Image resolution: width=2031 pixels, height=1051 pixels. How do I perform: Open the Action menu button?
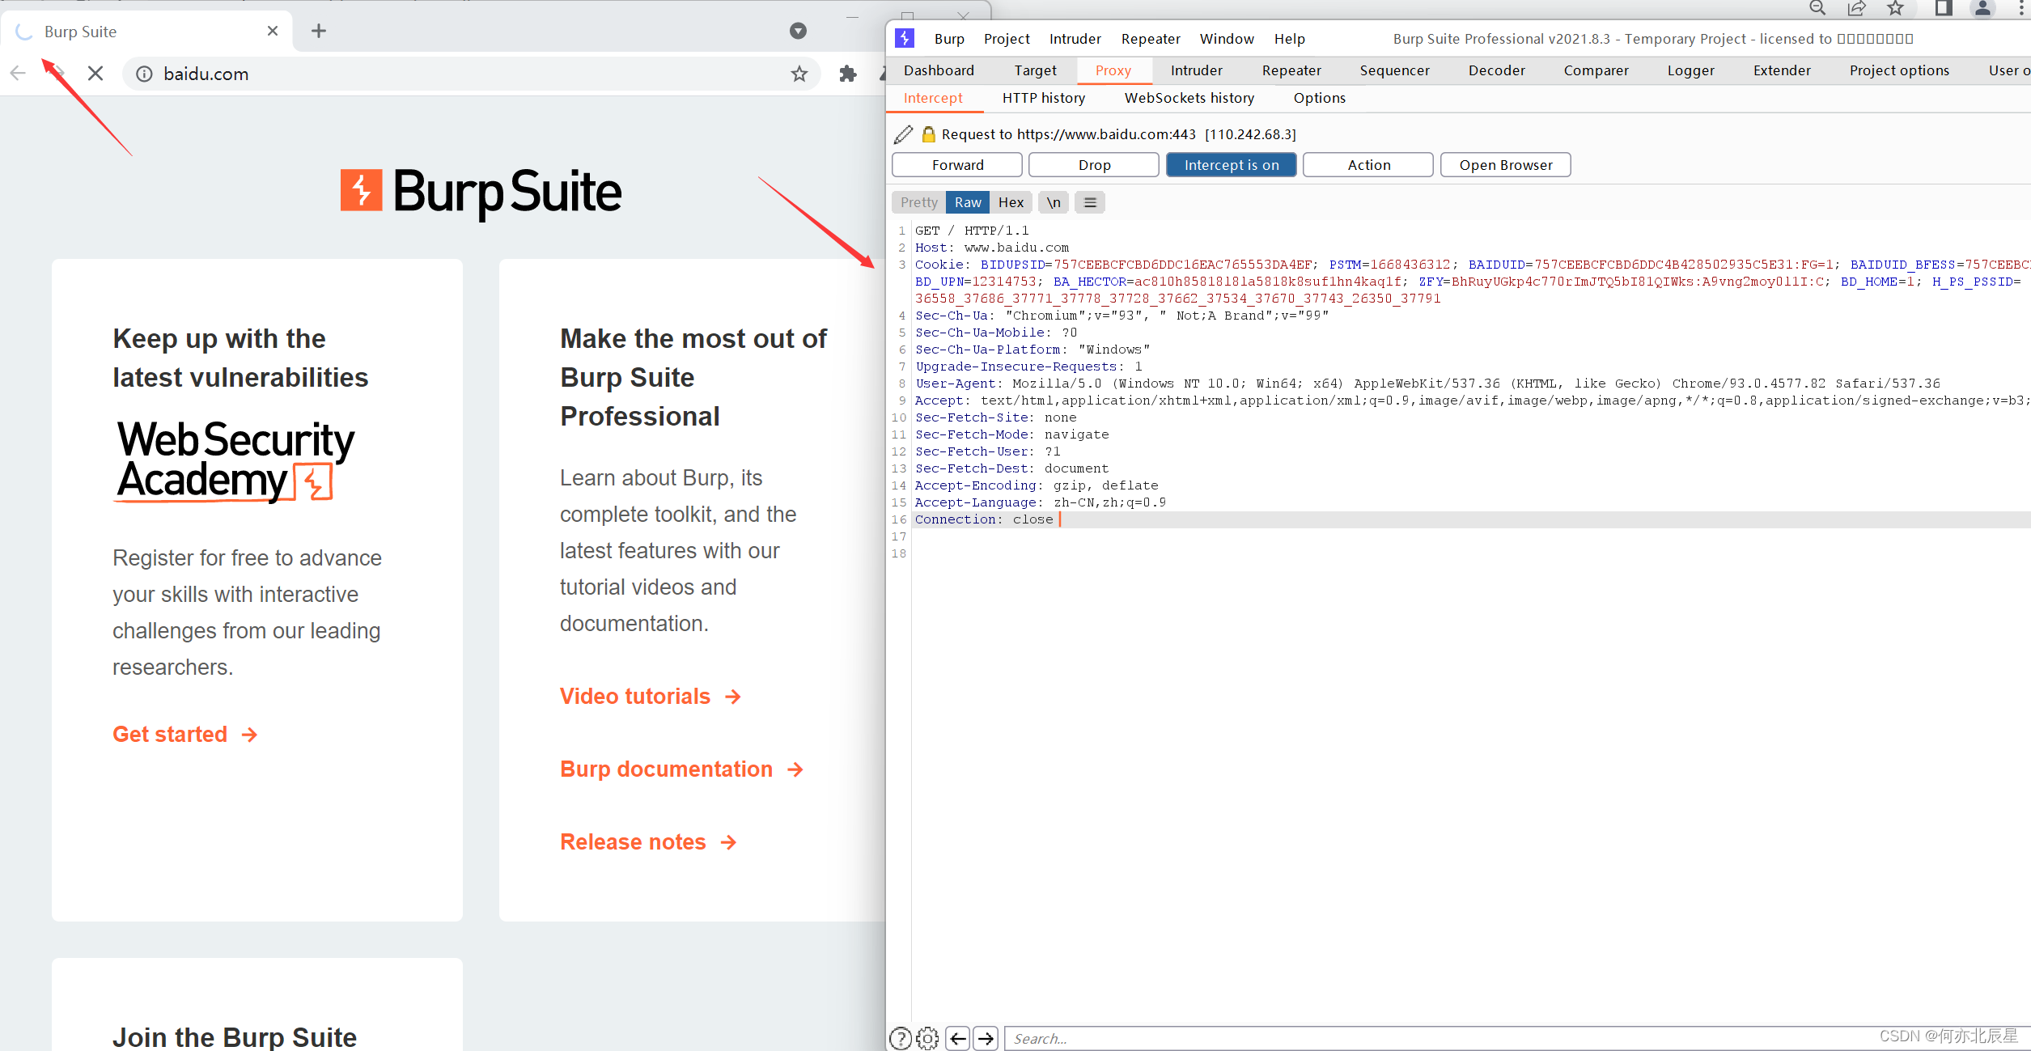pos(1368,165)
